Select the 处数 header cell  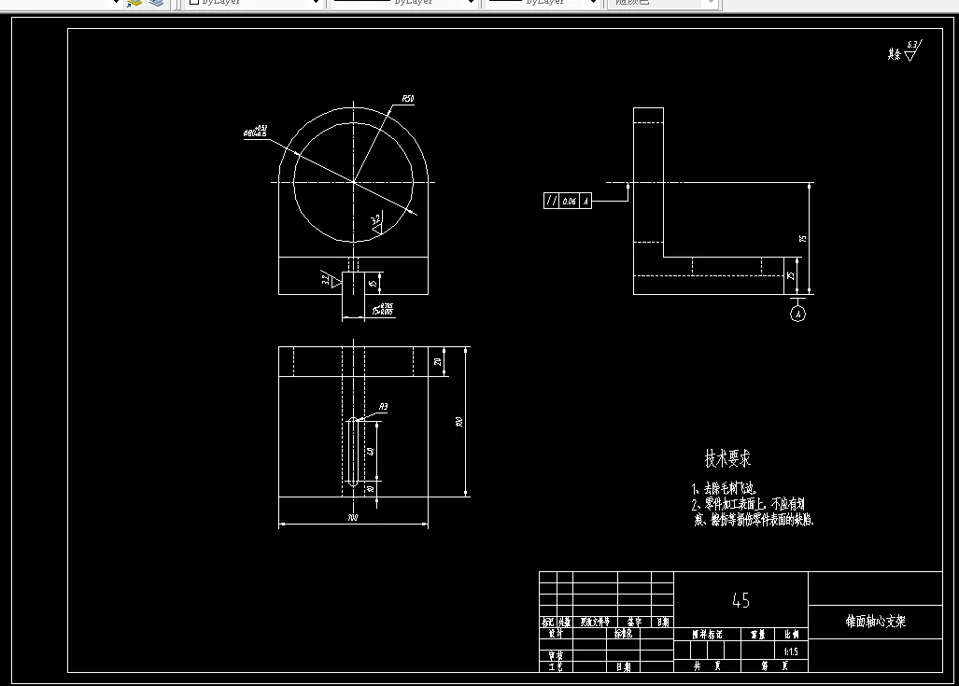point(564,622)
